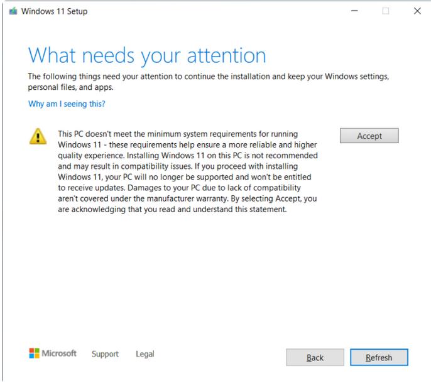Click the intro sentence below the heading

click(x=209, y=77)
